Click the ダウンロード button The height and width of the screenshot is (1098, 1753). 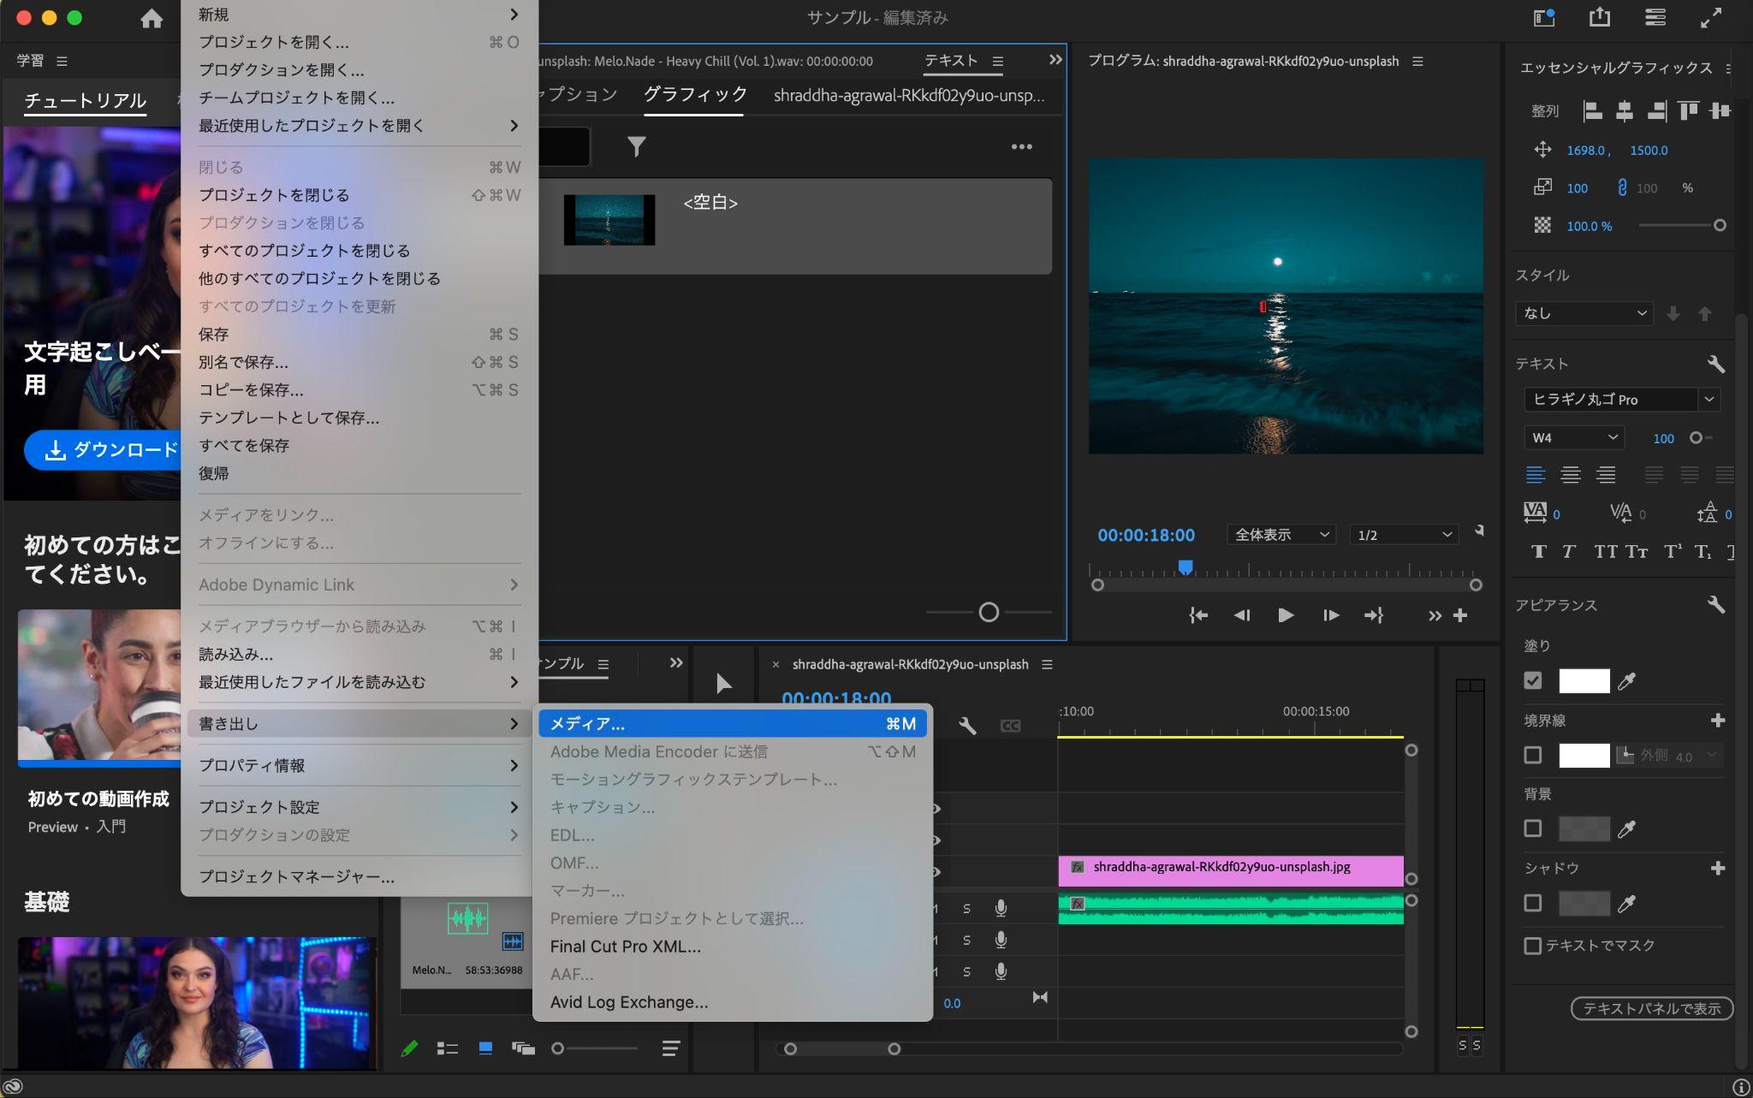103,449
